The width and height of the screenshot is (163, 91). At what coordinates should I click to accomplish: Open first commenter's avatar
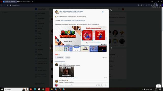pyautogui.click(x=57, y=65)
